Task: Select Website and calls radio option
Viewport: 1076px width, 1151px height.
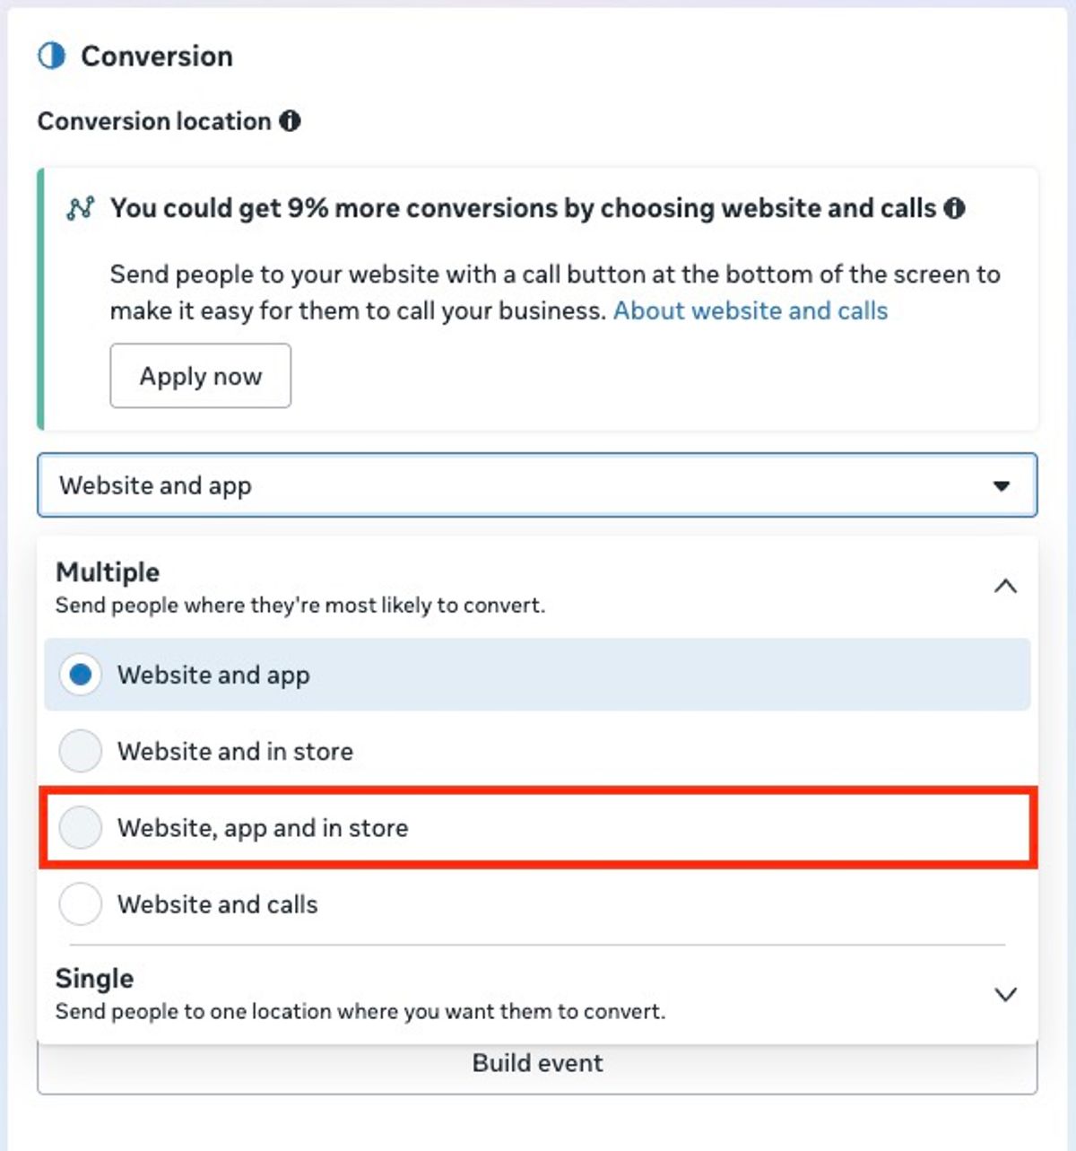Action: pos(81,904)
